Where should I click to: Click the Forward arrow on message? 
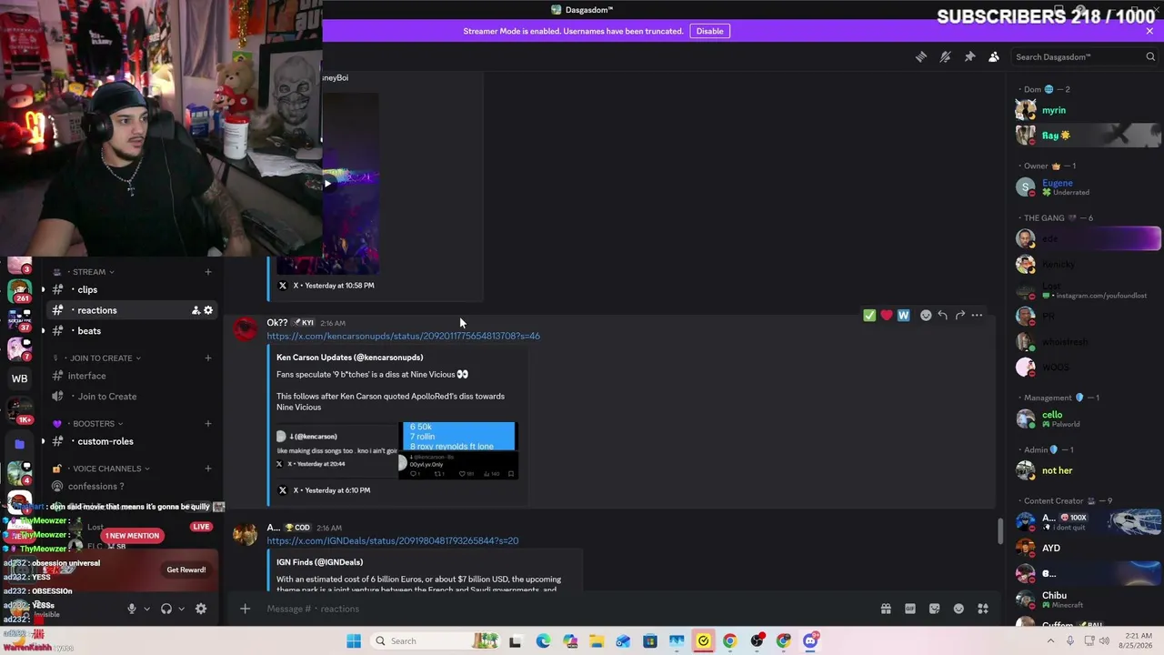pyautogui.click(x=959, y=315)
